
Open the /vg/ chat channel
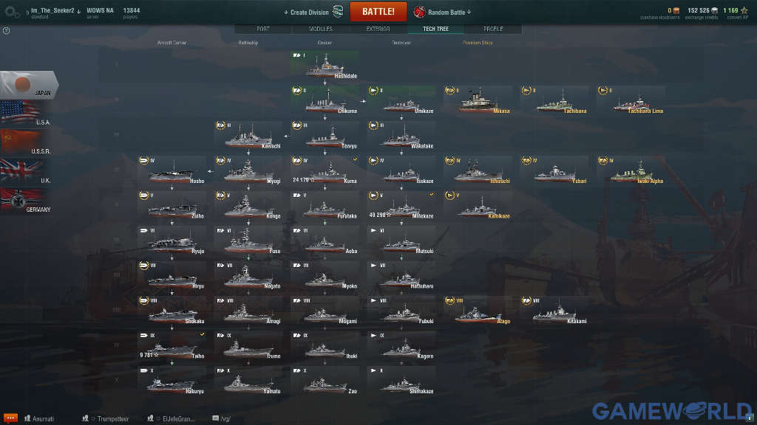click(222, 418)
